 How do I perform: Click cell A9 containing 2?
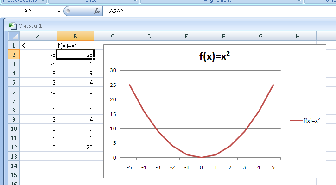point(38,119)
